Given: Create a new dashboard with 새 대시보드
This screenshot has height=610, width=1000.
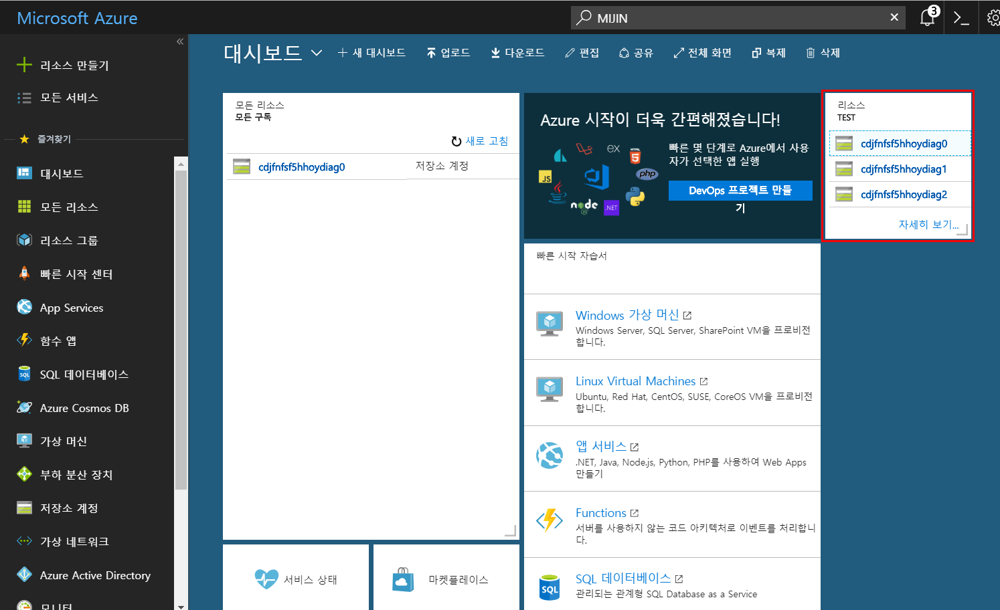Looking at the screenshot, I should point(371,53).
